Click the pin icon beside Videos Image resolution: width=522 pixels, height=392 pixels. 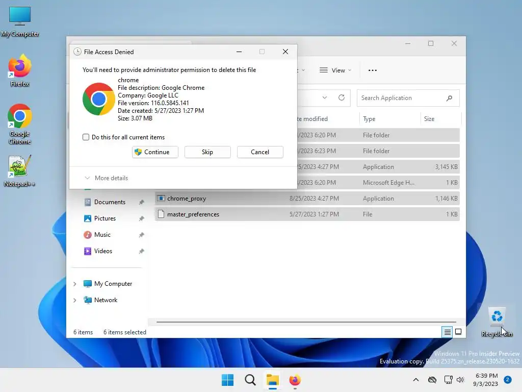(142, 251)
